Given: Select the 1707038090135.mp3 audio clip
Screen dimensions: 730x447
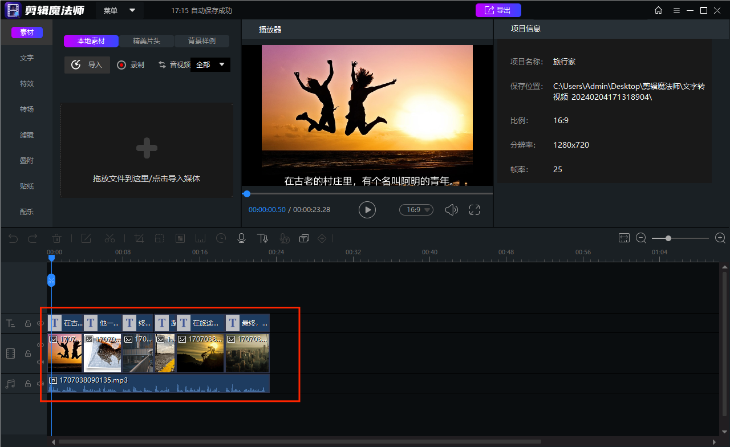Looking at the screenshot, I should [159, 383].
